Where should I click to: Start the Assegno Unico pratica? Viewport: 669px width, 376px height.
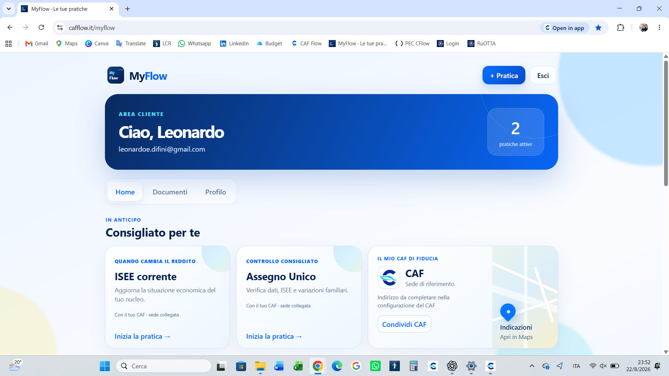coord(274,336)
